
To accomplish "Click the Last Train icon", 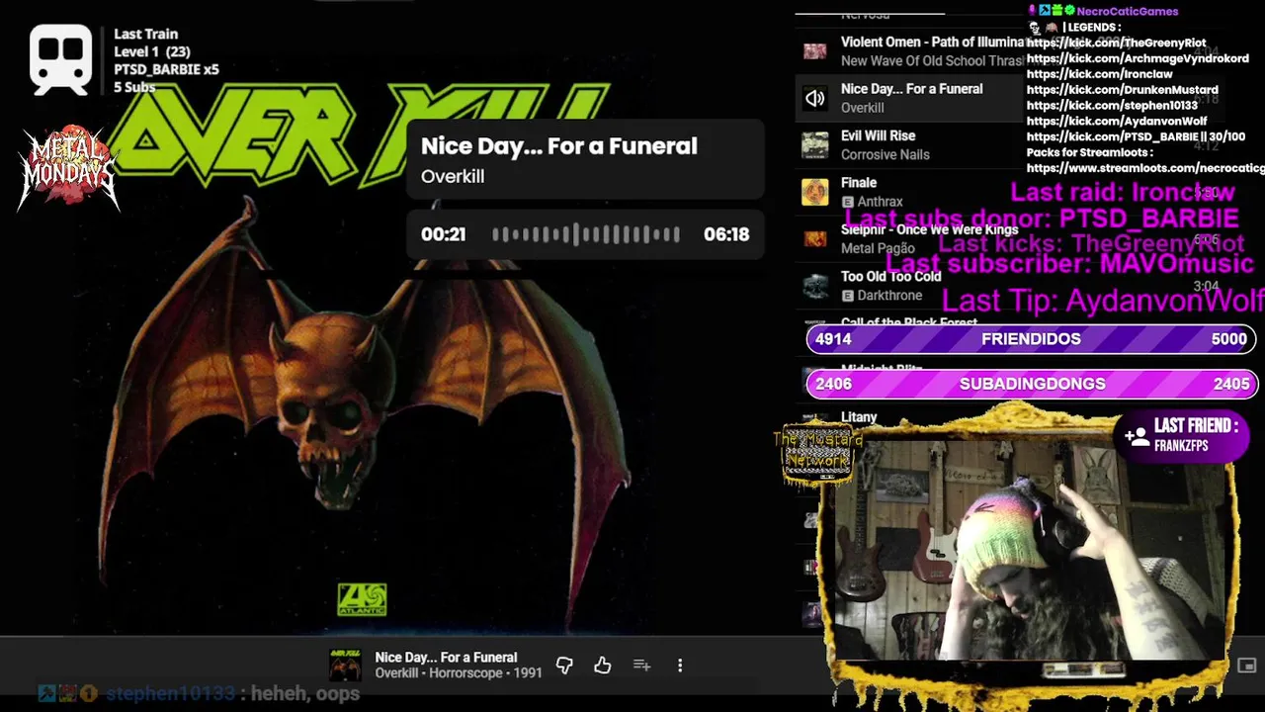I will click(61, 58).
